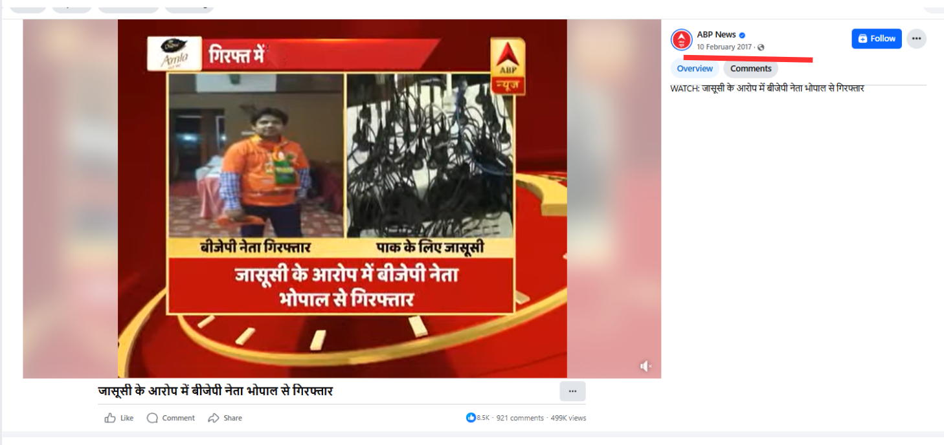
Task: Unmute the video with the speaker icon
Action: tap(646, 367)
